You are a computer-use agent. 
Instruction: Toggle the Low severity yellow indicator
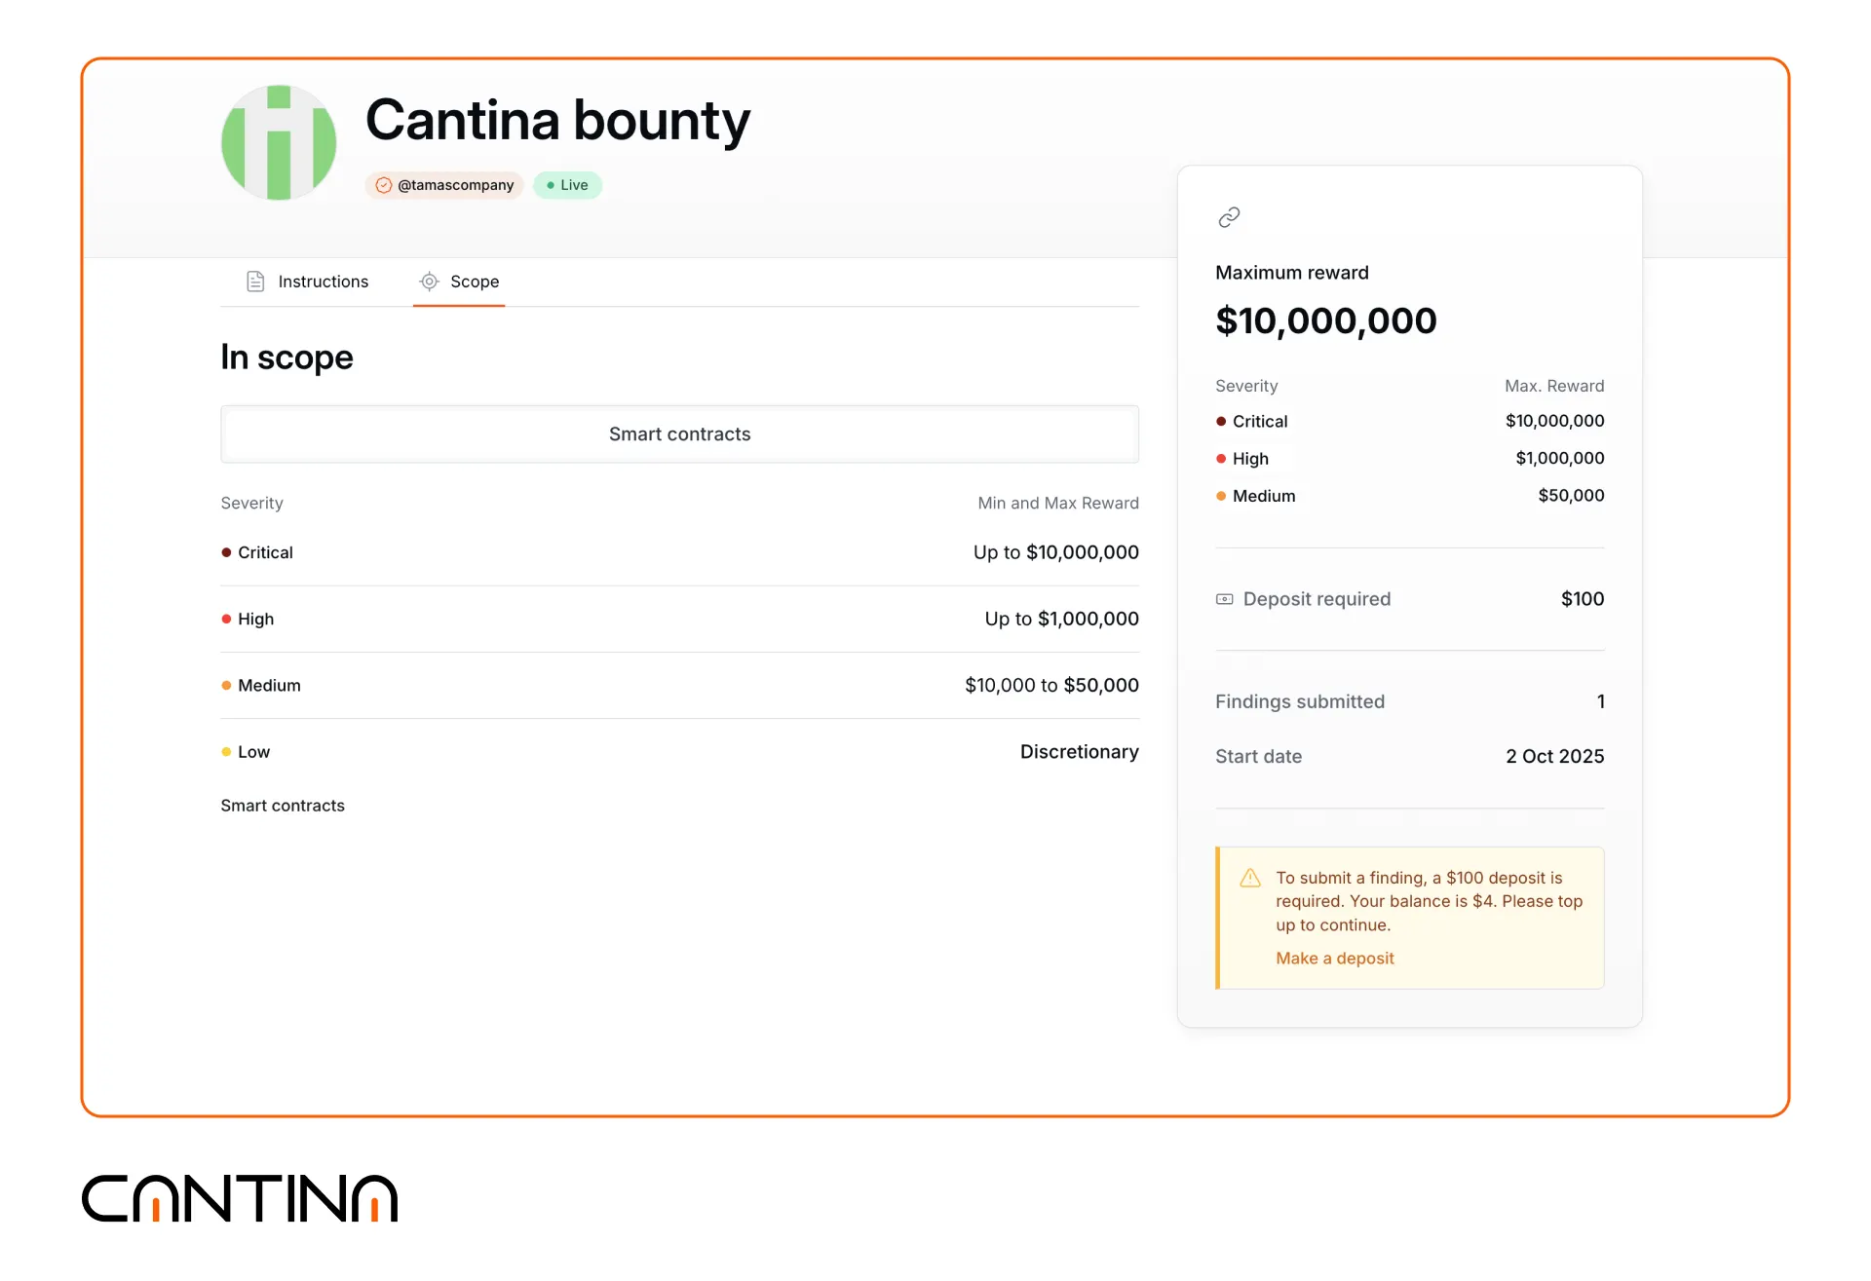coord(226,752)
